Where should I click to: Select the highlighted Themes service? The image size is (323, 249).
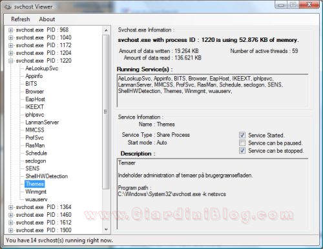(35, 184)
